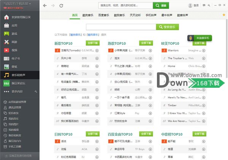Download 平凡之路 via its arrow icon
The height and width of the screenshot is (160, 228).
tap(150, 66)
